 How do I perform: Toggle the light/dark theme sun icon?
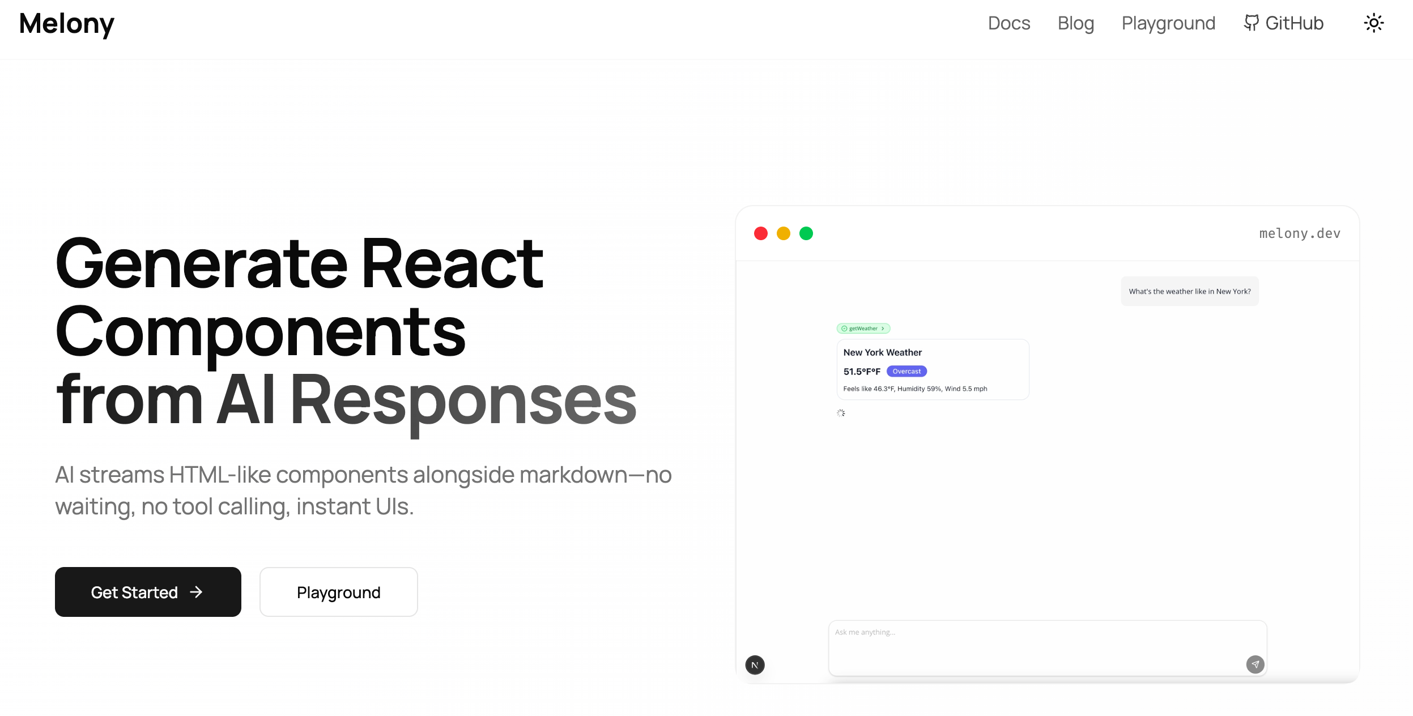[1373, 23]
